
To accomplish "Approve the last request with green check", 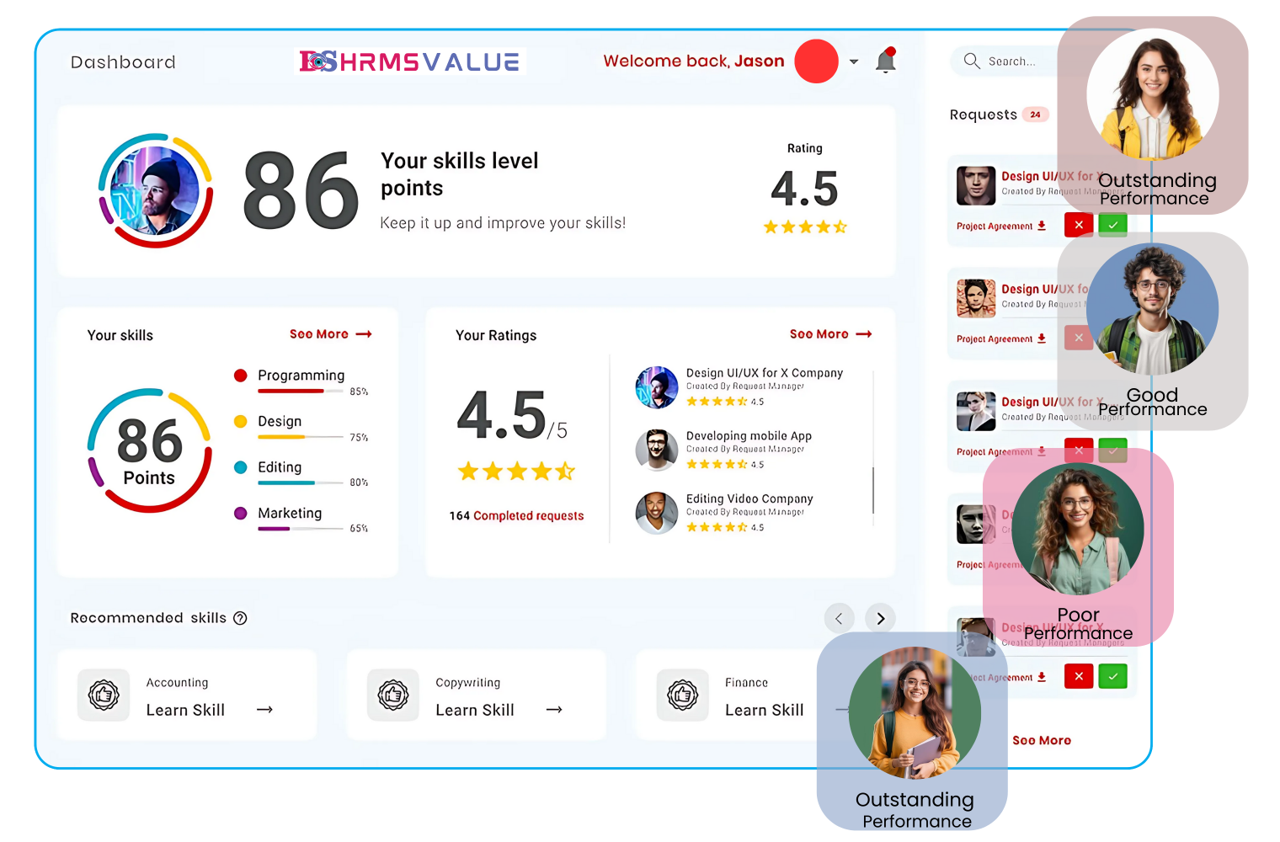I will (1112, 676).
